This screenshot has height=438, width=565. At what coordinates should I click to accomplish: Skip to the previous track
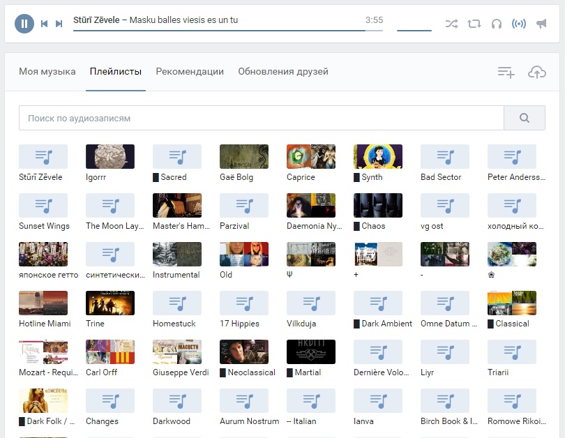click(45, 24)
